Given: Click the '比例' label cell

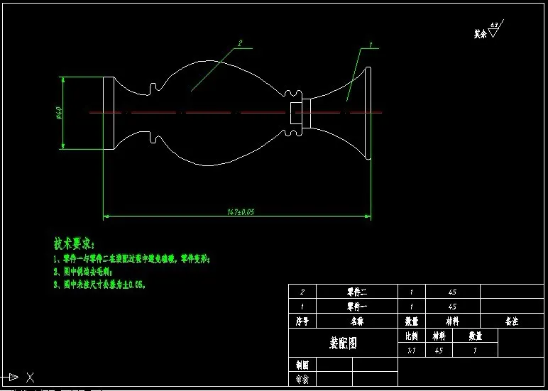Looking at the screenshot, I should 412,336.
